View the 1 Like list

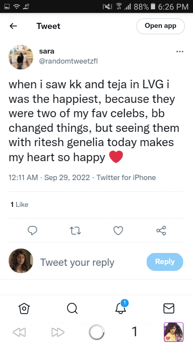[19, 204]
